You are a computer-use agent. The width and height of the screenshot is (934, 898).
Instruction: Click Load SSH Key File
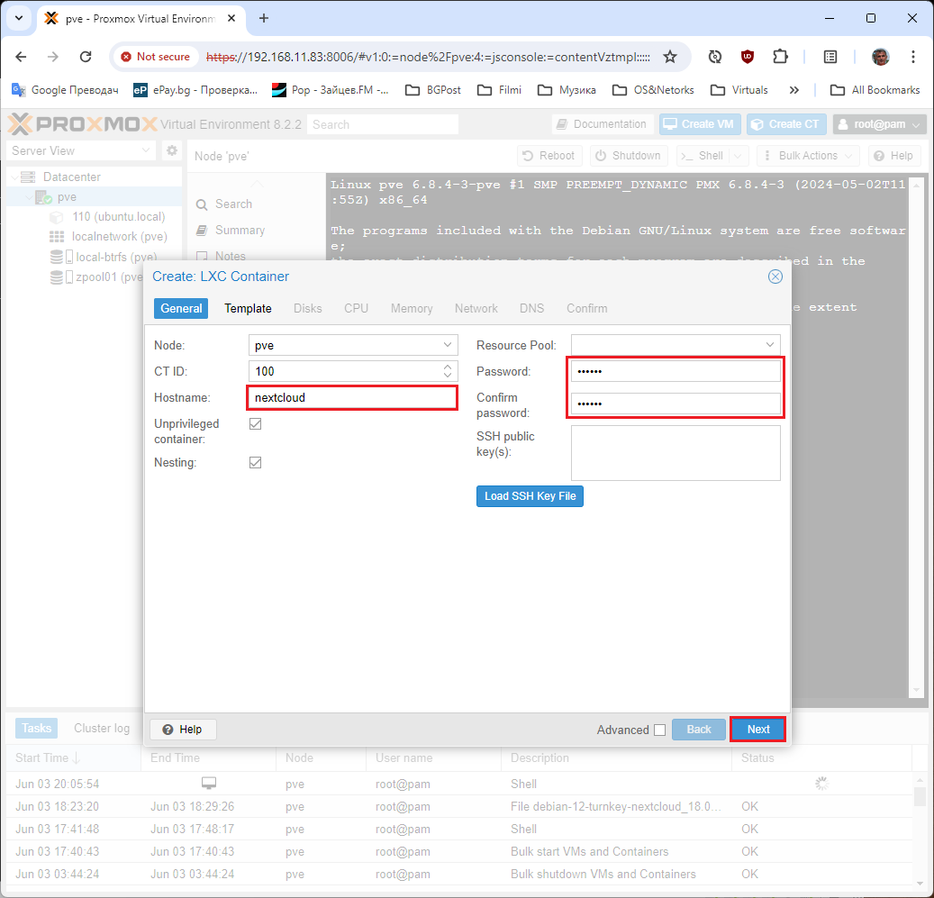[530, 496]
